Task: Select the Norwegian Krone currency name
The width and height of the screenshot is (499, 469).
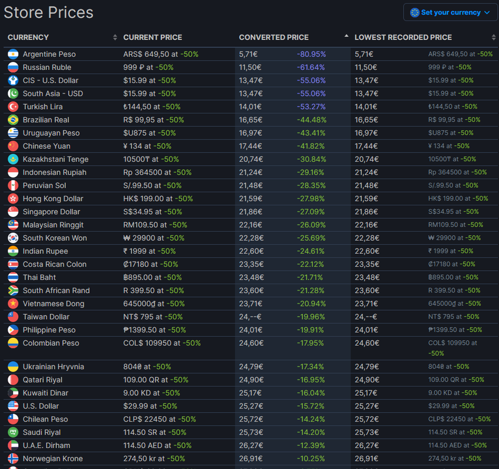Action: pyautogui.click(x=53, y=459)
